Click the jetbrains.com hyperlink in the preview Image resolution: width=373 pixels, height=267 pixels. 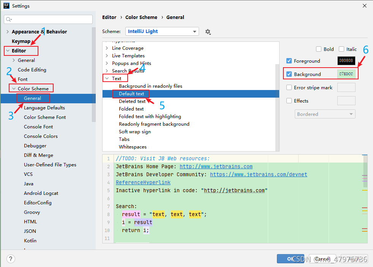(216, 166)
